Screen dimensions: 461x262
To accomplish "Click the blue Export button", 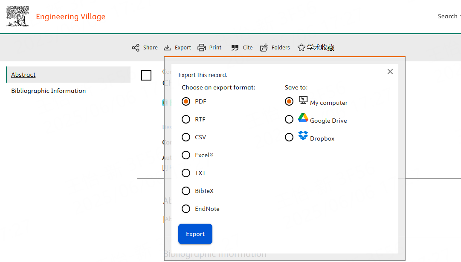I will click(195, 234).
